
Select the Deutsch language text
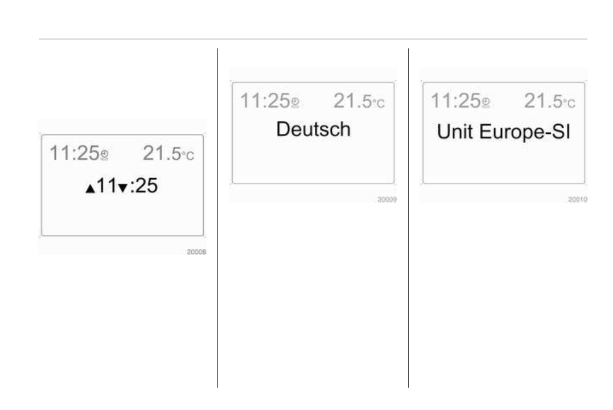[313, 130]
